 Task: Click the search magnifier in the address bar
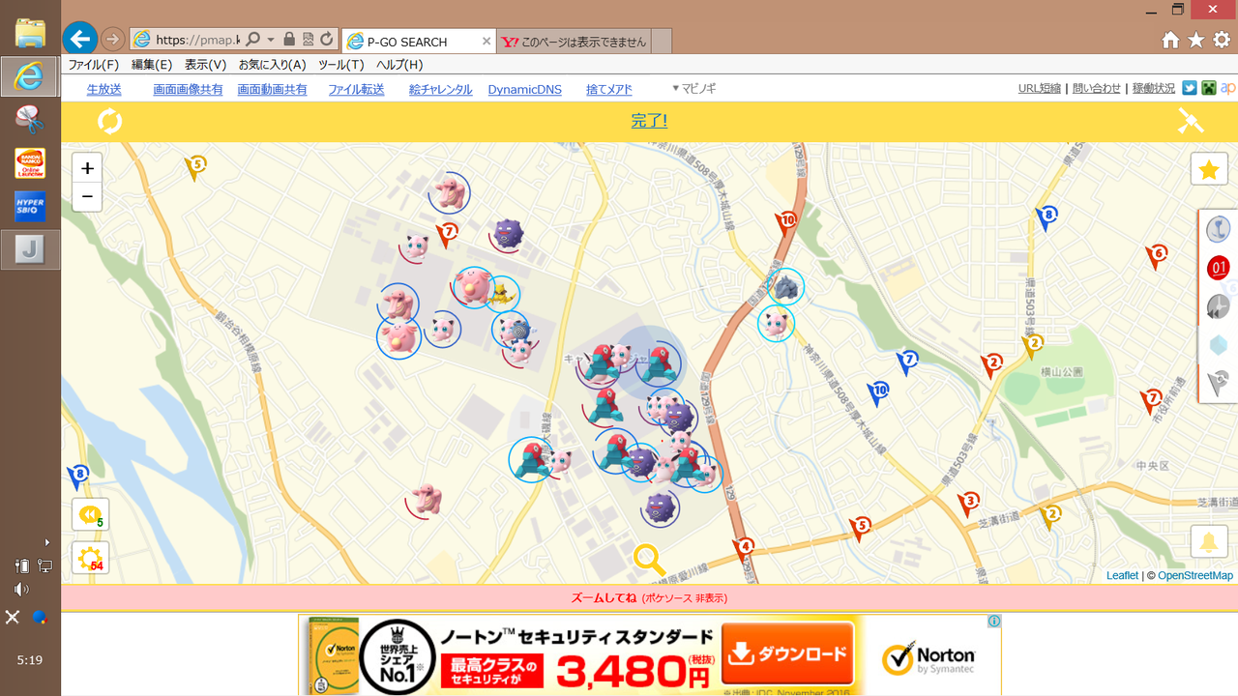(x=253, y=40)
